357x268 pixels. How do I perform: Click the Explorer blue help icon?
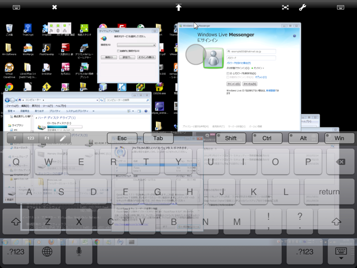146,111
